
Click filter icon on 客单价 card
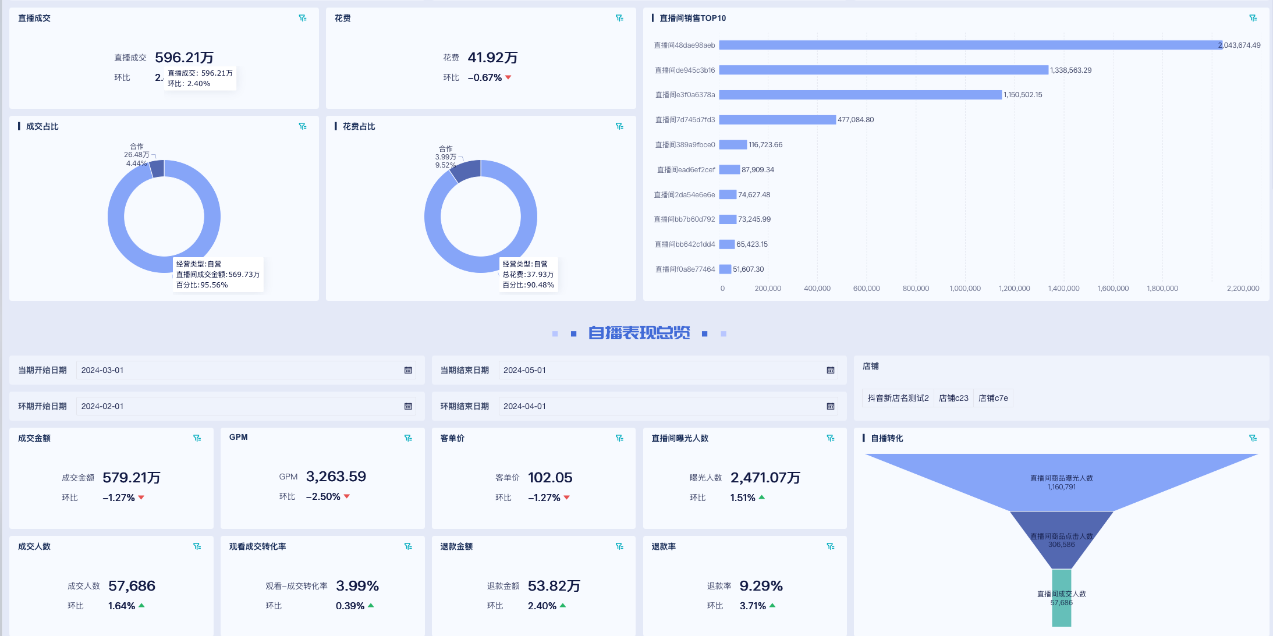[x=619, y=438]
